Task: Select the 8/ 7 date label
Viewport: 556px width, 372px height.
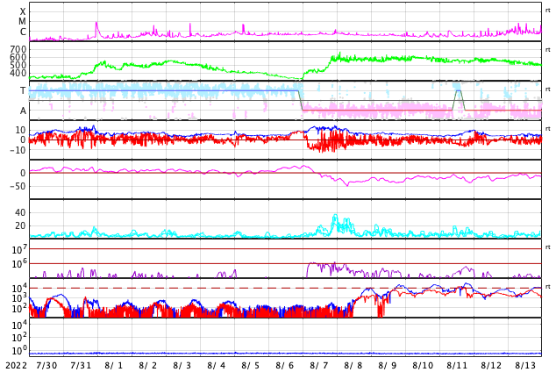Action: (x=318, y=366)
